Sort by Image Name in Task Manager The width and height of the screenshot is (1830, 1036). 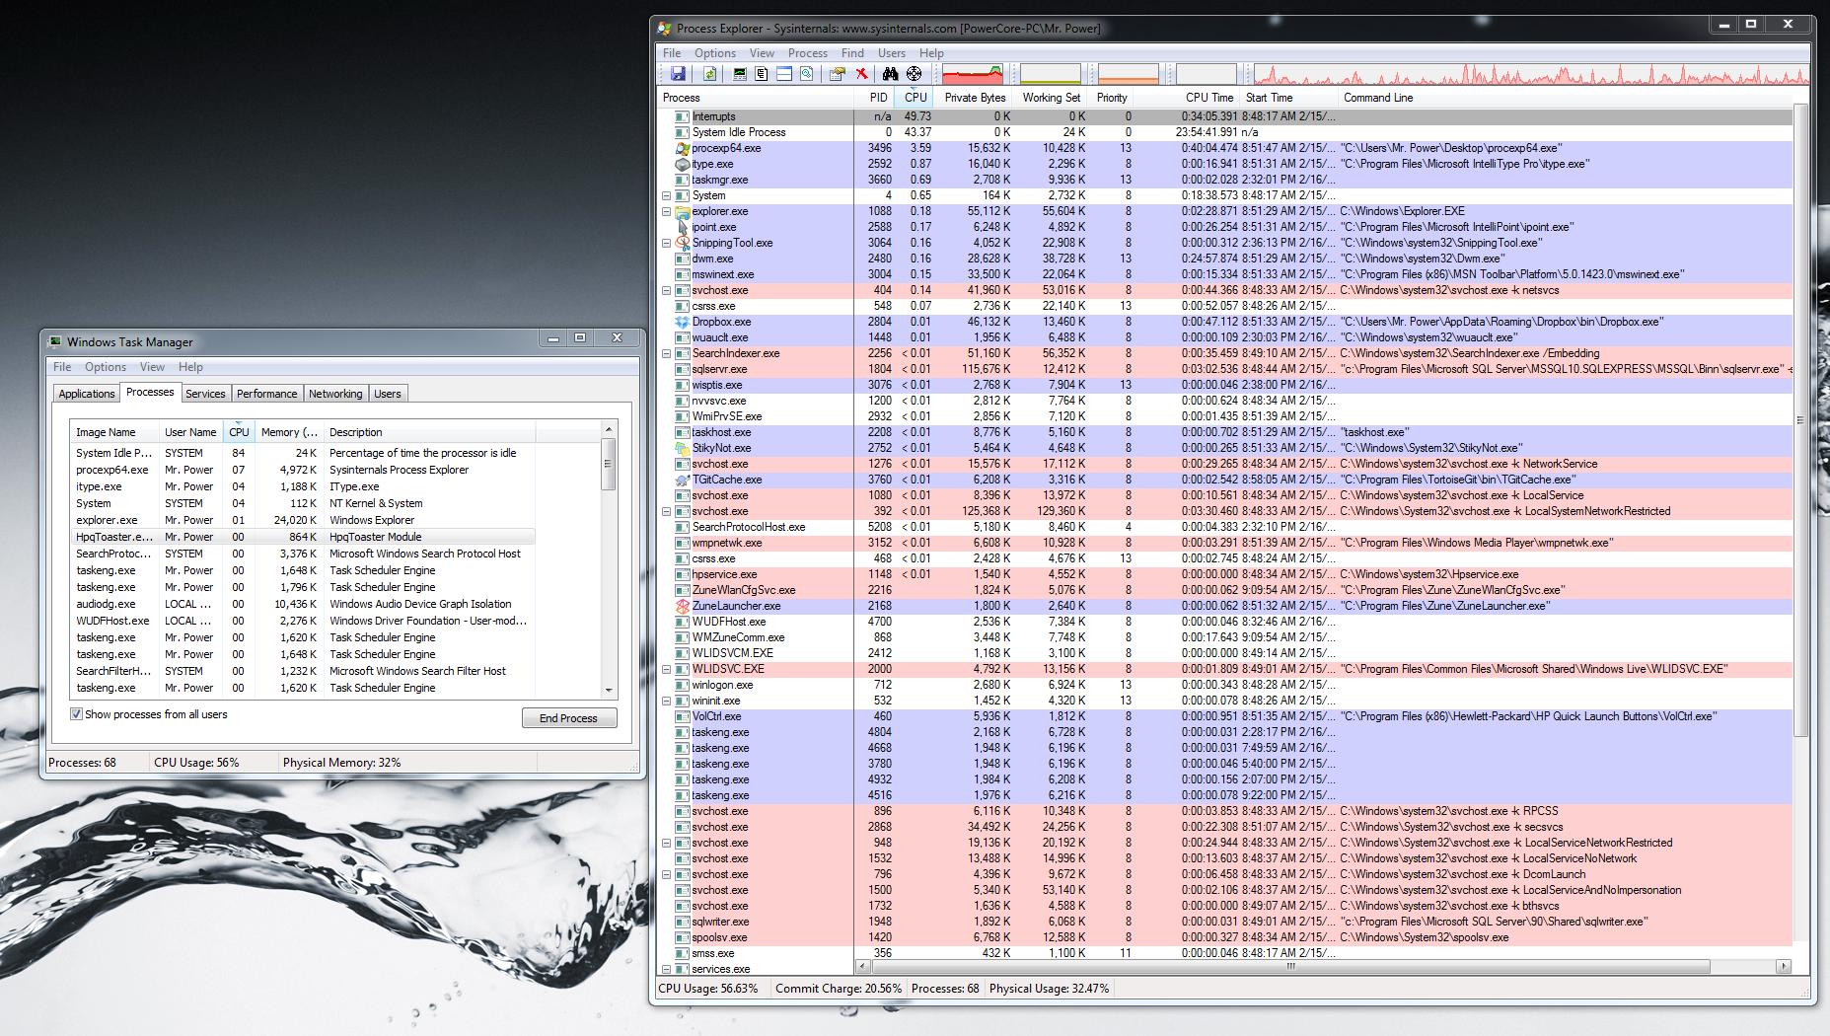[114, 432]
